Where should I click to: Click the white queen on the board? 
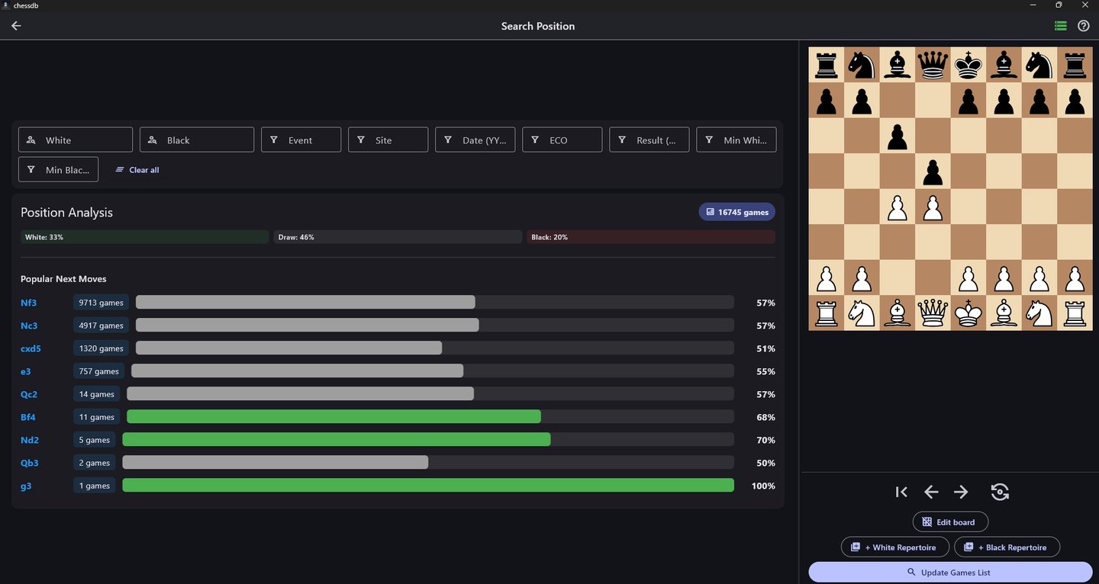click(933, 313)
